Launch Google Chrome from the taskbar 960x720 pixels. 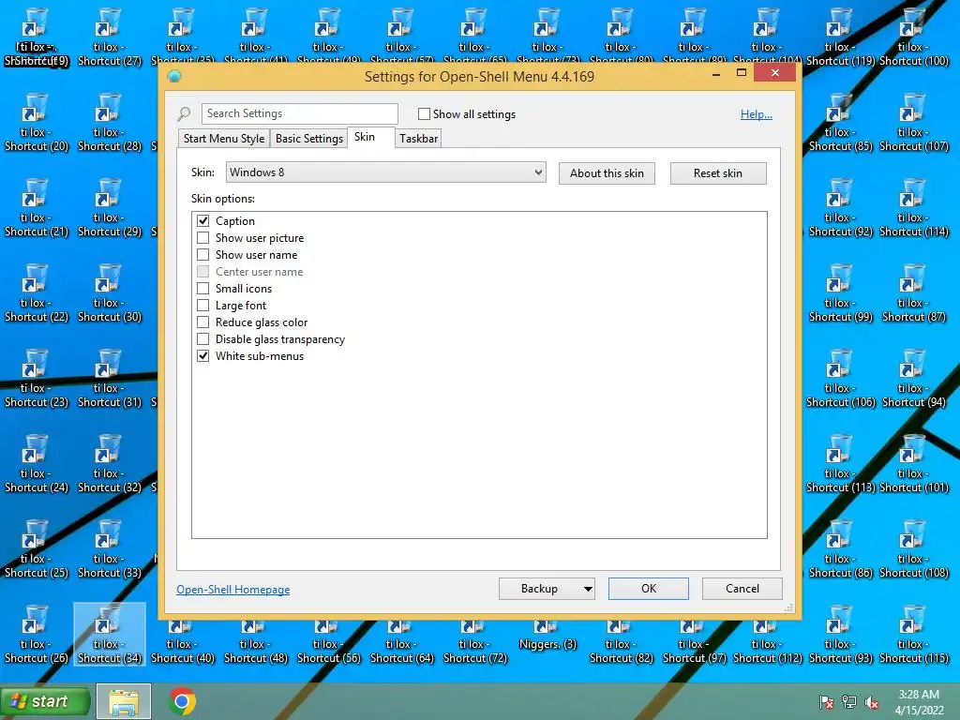[182, 701]
